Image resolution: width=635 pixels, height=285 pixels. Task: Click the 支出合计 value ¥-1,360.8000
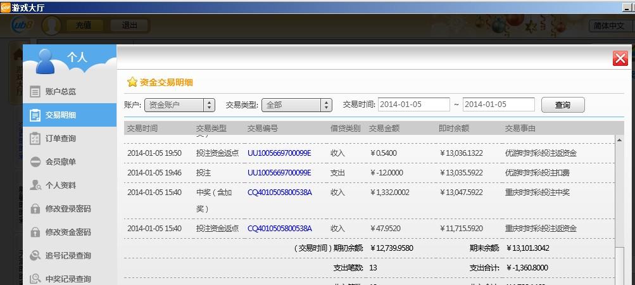[527, 267]
